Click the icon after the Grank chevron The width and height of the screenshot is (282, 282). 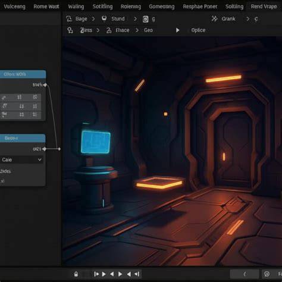point(256,19)
